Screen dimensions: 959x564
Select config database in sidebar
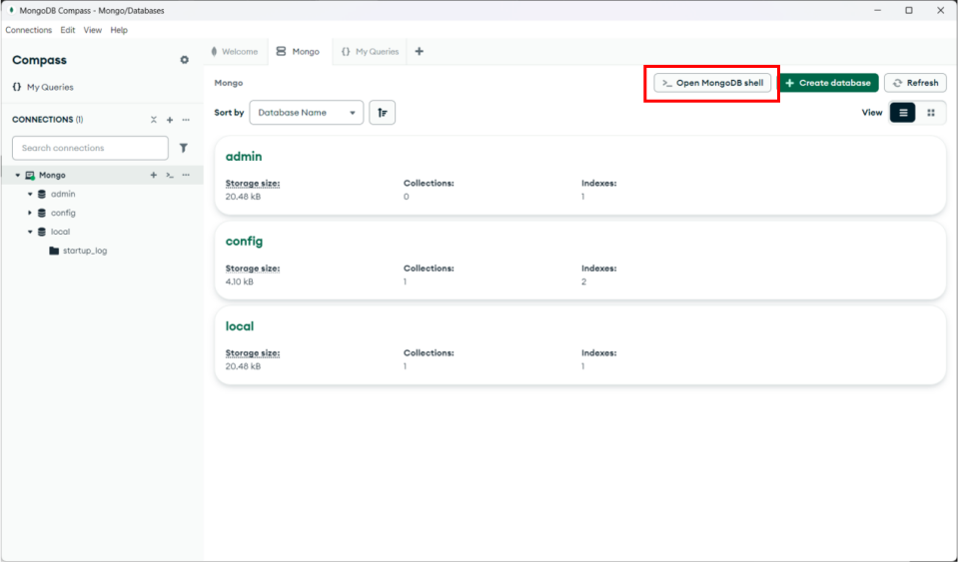[x=63, y=214]
